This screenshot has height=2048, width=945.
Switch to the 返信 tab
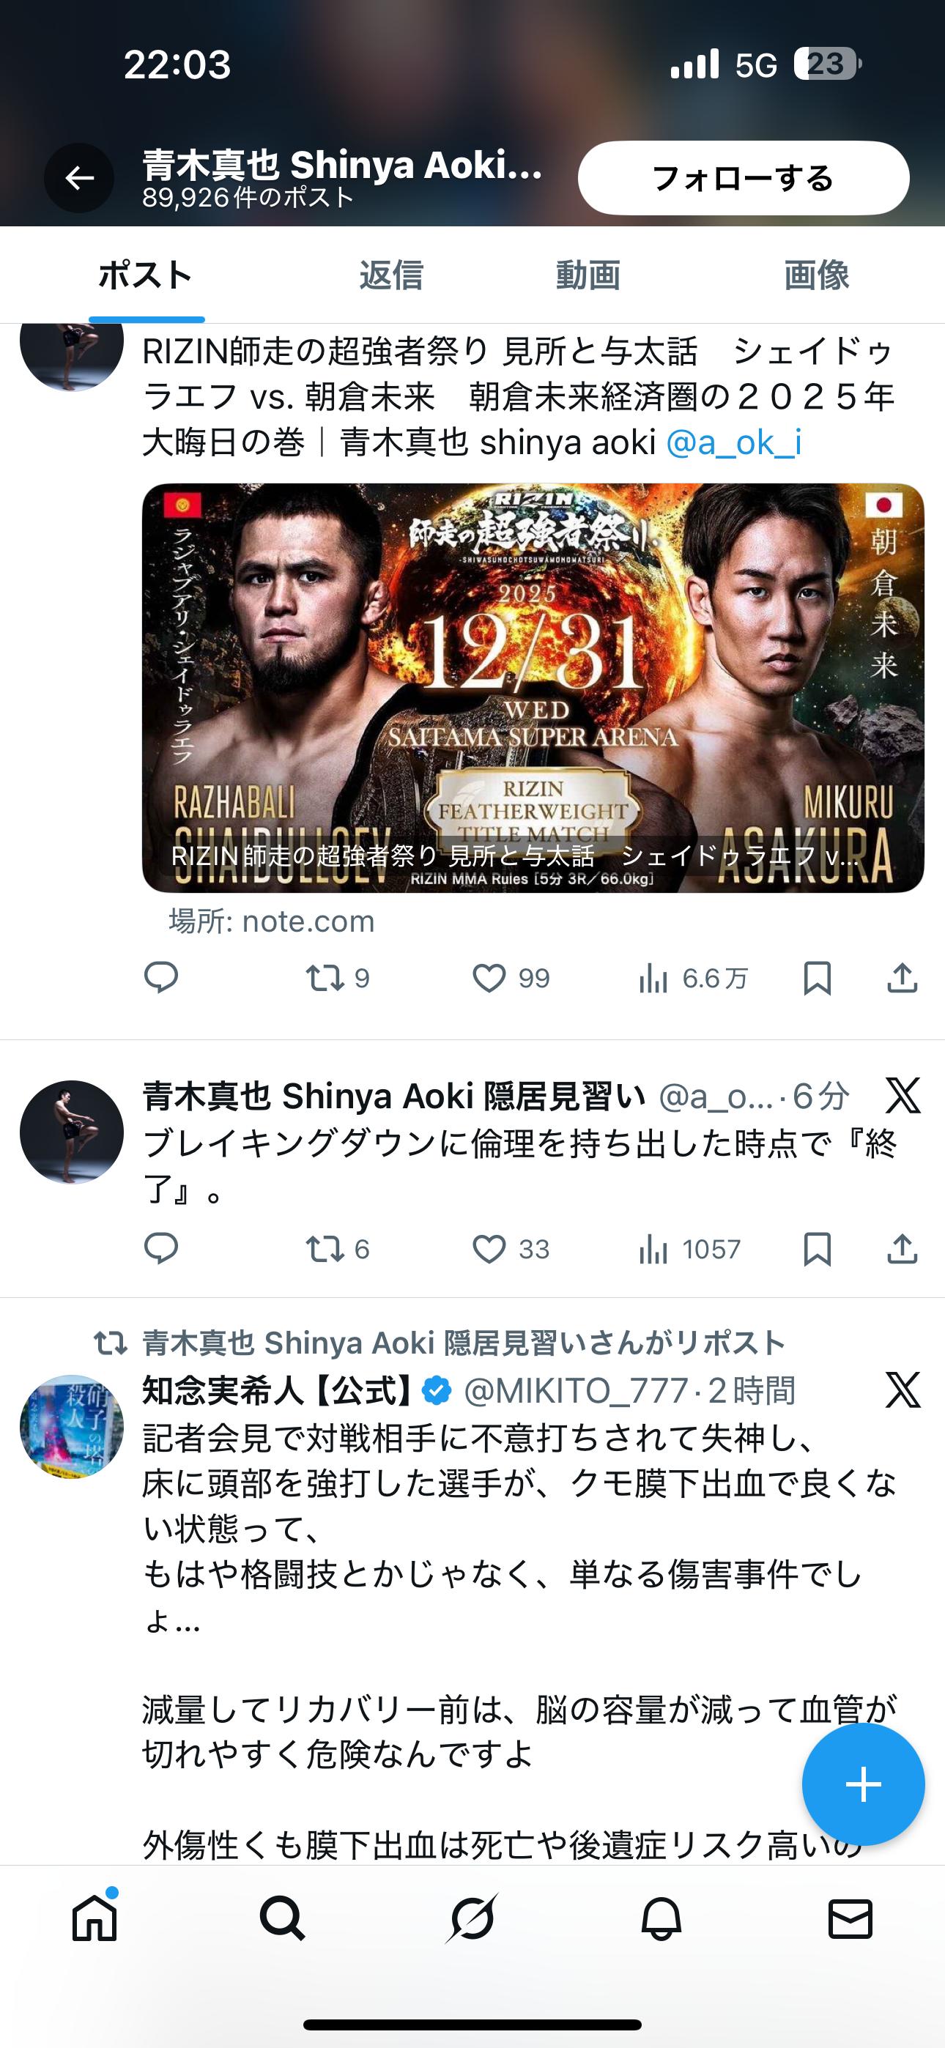pos(390,275)
